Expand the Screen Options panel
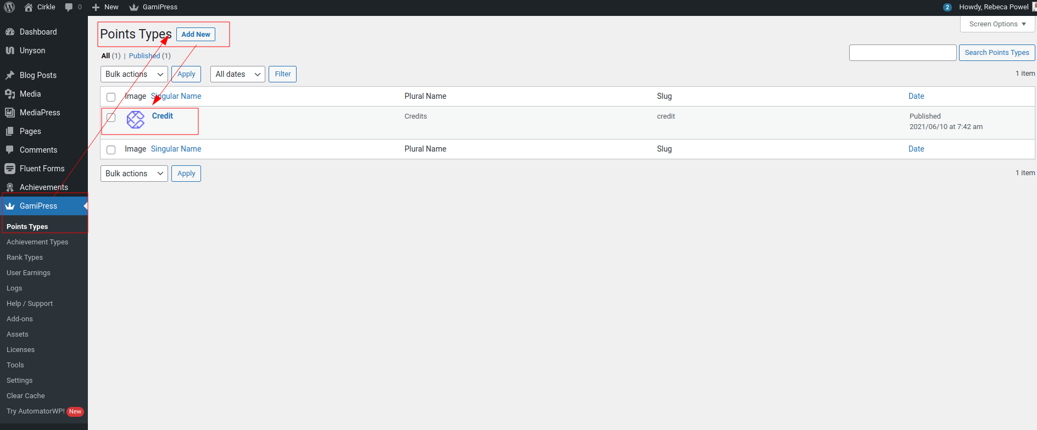Image resolution: width=1037 pixels, height=430 pixels. 997,24
